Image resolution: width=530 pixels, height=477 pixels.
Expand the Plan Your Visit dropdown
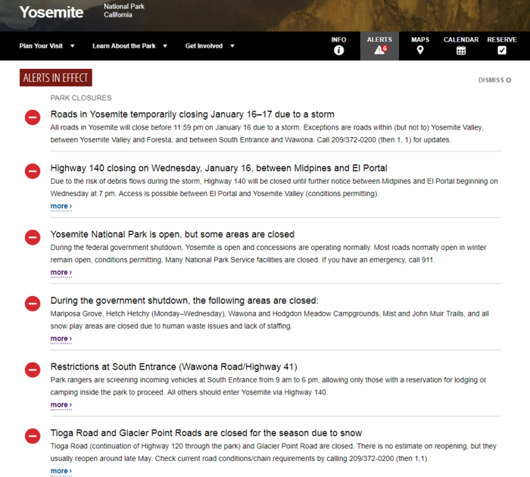pyautogui.click(x=47, y=45)
